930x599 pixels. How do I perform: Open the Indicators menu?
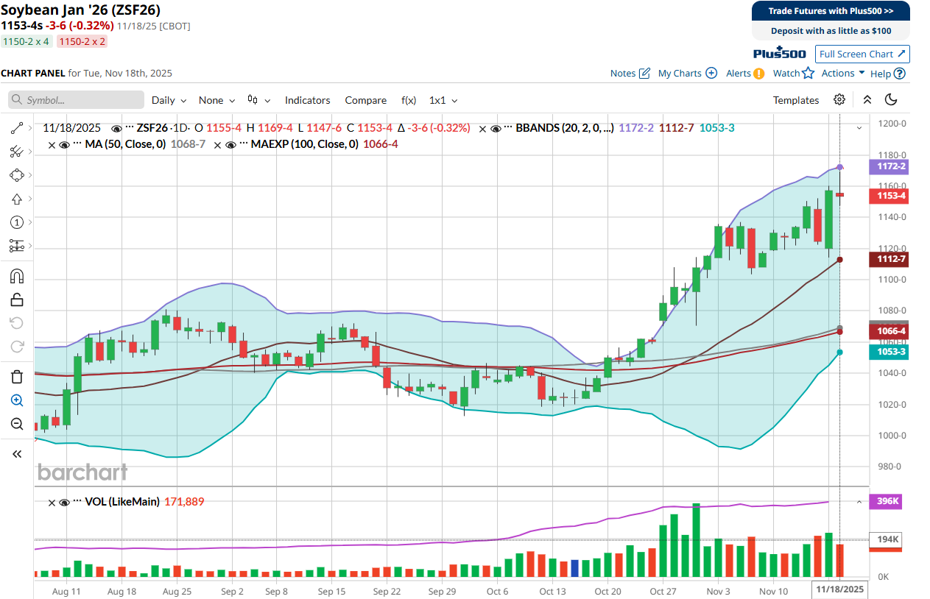pos(307,99)
